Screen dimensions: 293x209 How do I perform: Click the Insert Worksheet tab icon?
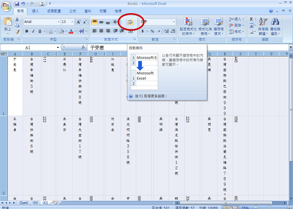(55, 203)
